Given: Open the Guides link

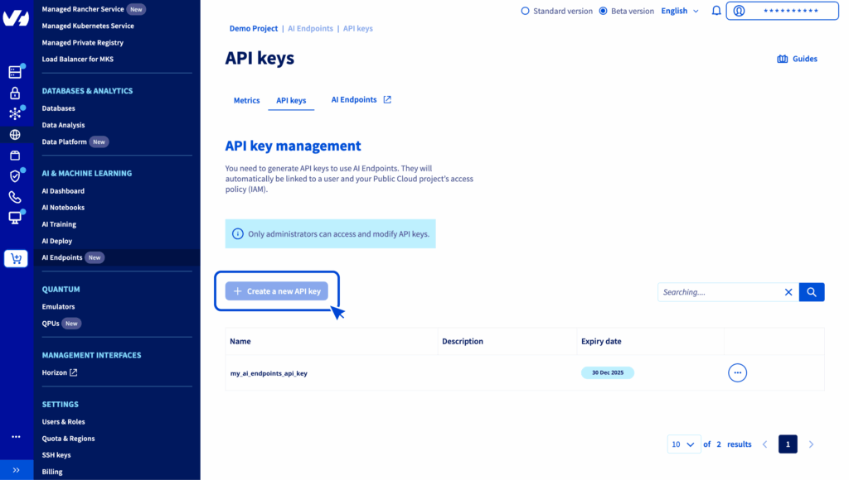Looking at the screenshot, I should [797, 59].
